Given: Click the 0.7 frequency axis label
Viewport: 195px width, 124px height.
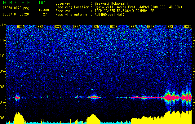Looking at the screenshot, I should [x=2, y=102].
